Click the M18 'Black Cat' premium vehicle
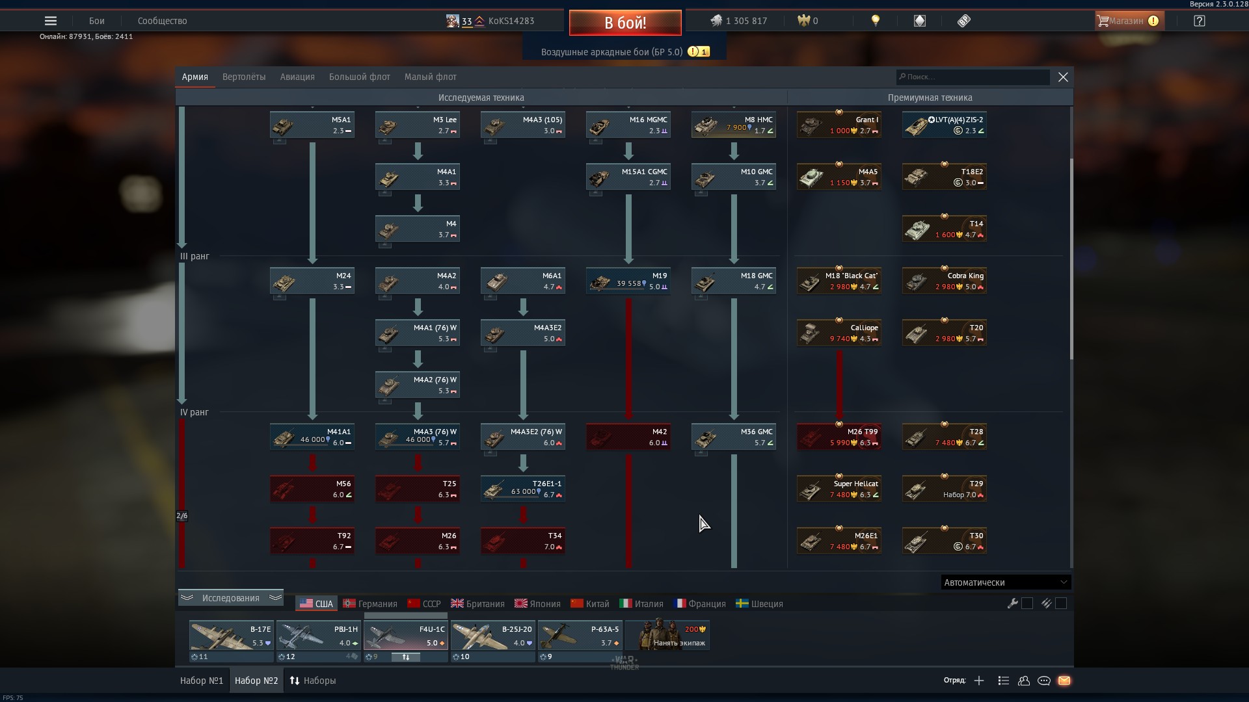The width and height of the screenshot is (1249, 702). click(839, 281)
